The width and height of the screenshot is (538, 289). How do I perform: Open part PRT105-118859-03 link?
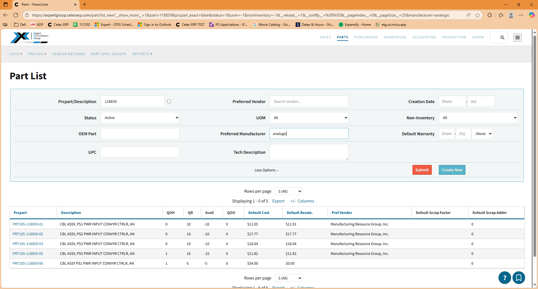[28, 244]
